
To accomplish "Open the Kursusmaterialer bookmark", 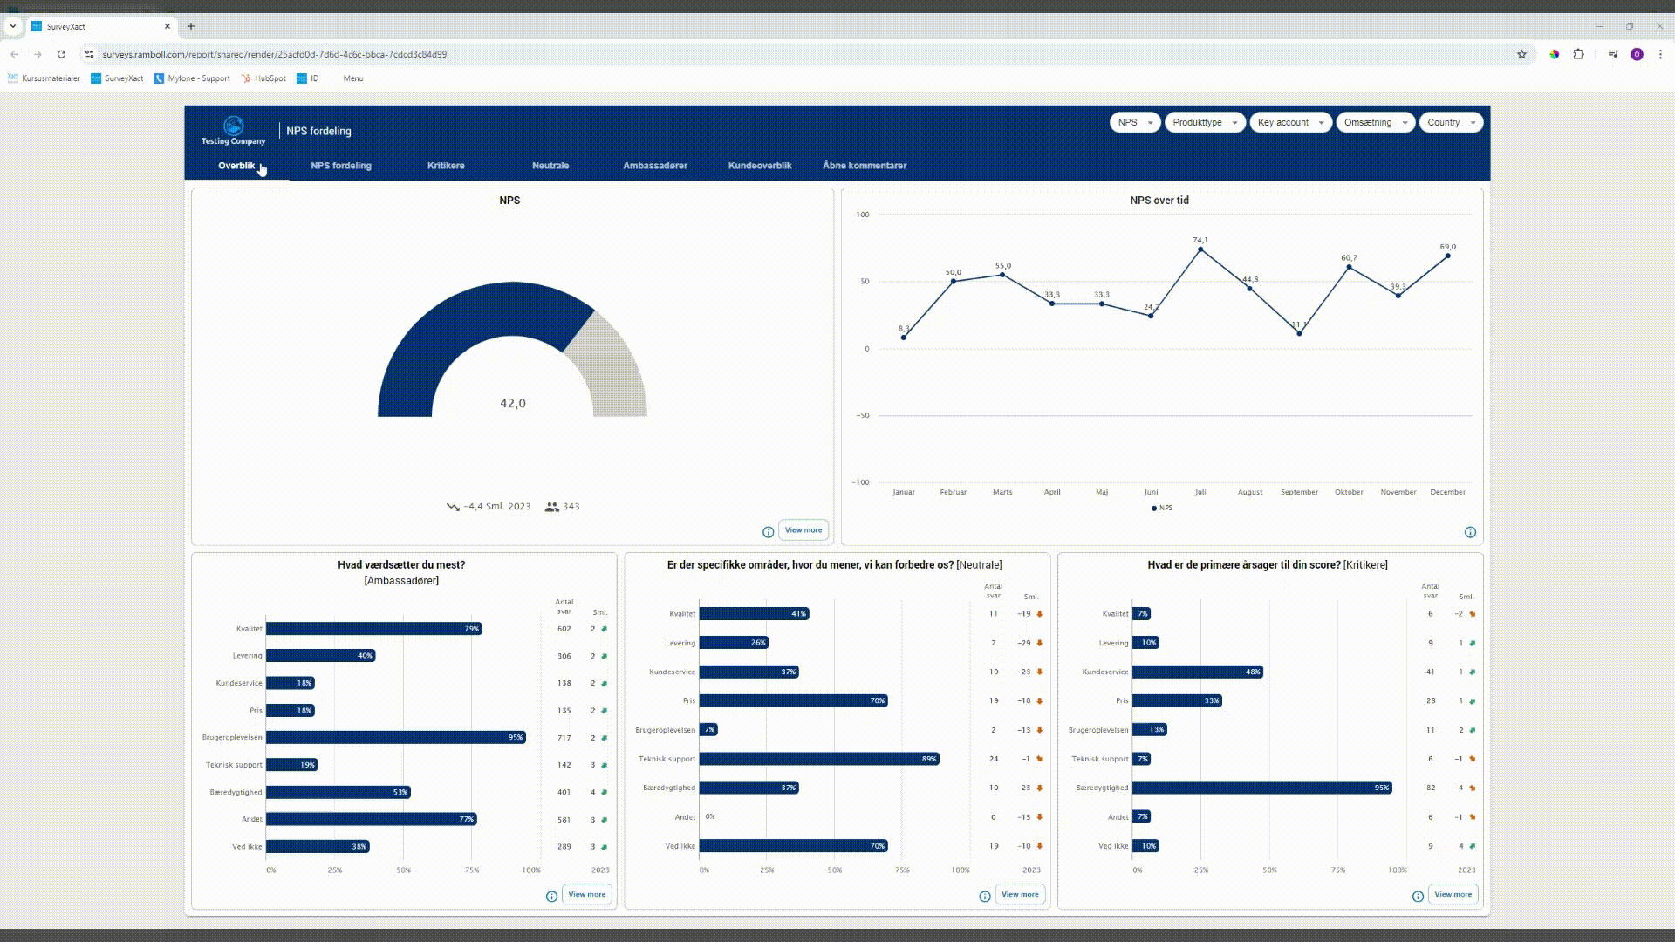I will [x=44, y=78].
